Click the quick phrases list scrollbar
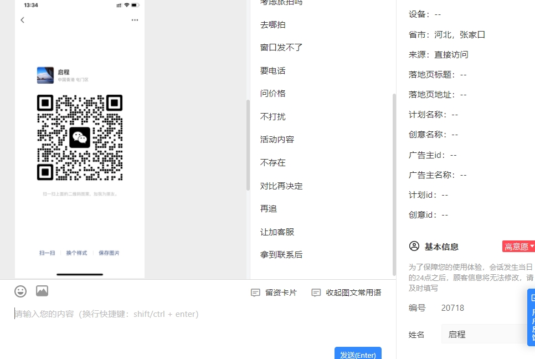Viewport: 535px width, 359px height. tap(394, 184)
